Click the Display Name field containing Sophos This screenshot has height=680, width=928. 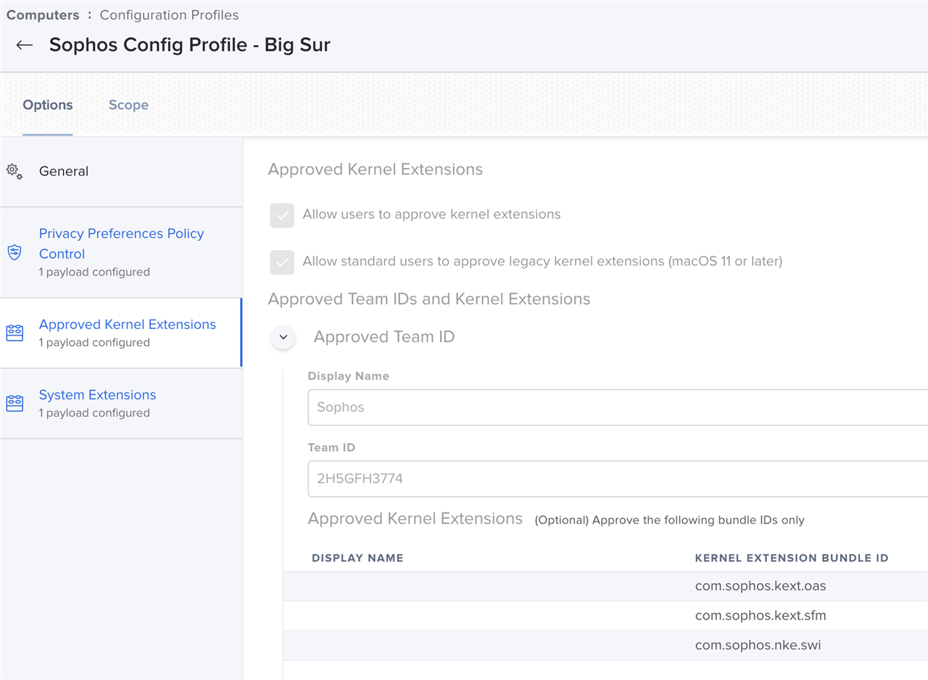tap(618, 407)
